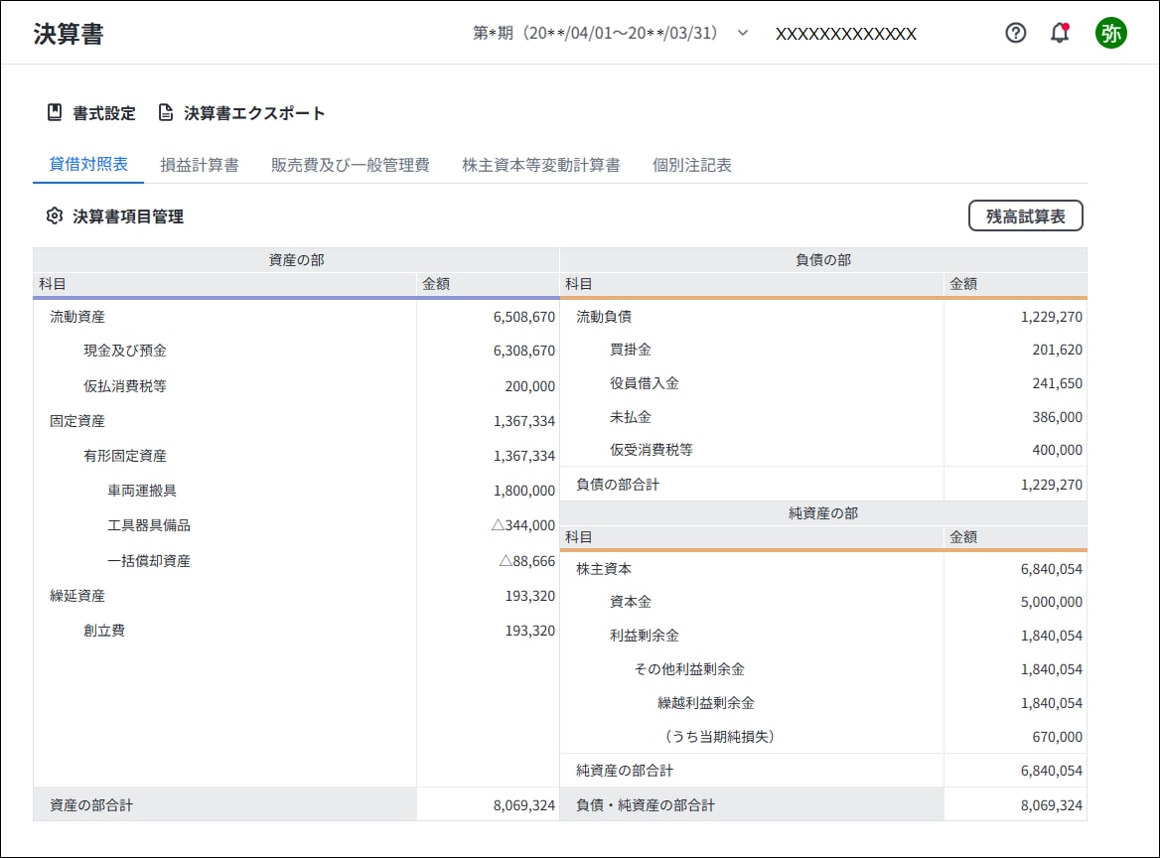Open 決算書項目管理 settings link
The width and height of the screenshot is (1160, 858).
tap(128, 216)
